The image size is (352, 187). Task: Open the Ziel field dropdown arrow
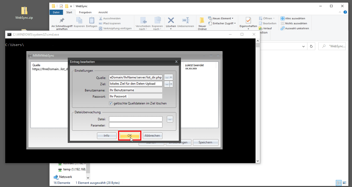coord(171,84)
